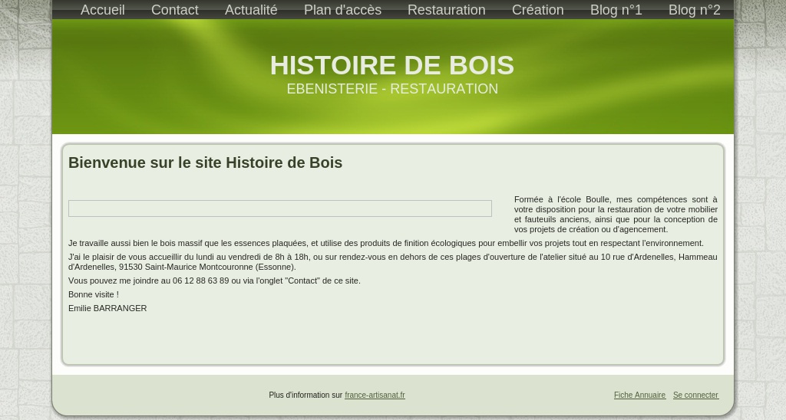Click 'Plus d'information sur' footer text
The image size is (786, 420).
pyautogui.click(x=305, y=395)
